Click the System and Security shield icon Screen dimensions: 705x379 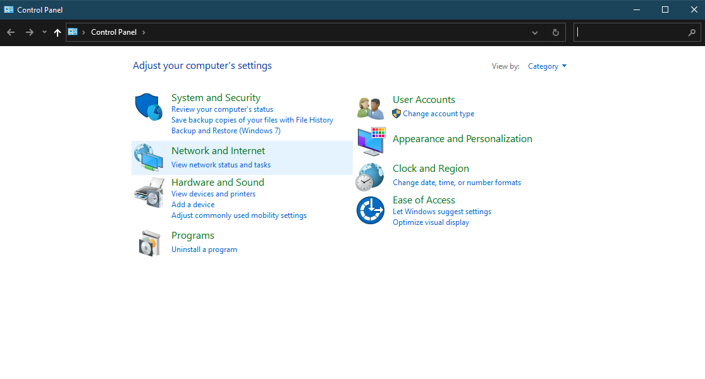tap(149, 107)
